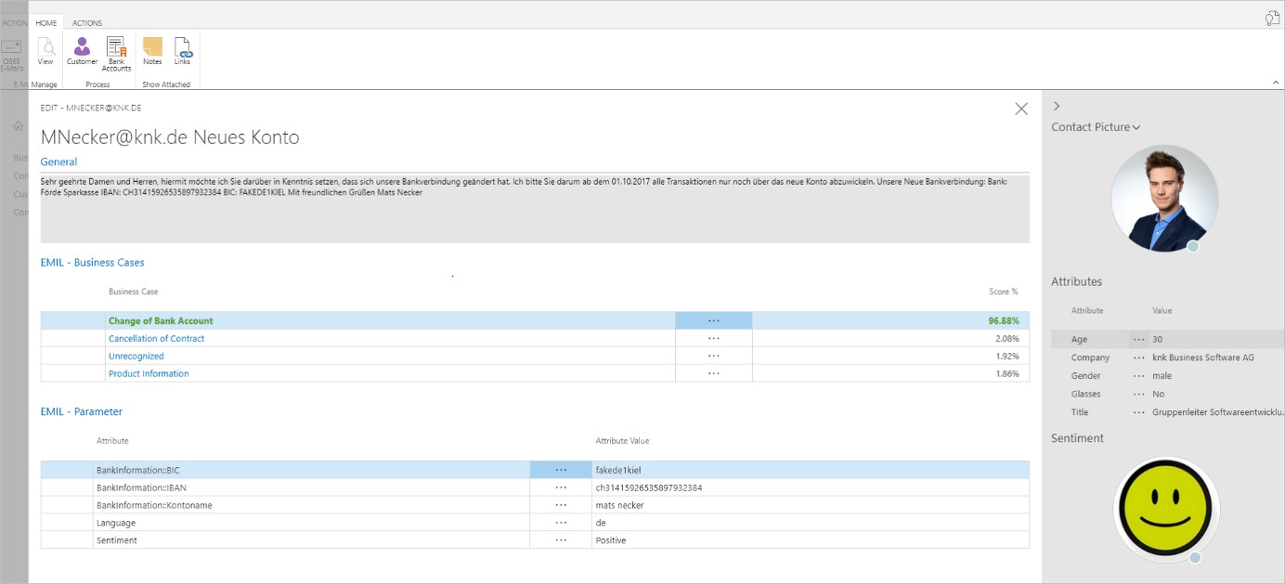
Task: Click the lightbulb help icon
Action: 1271,19
